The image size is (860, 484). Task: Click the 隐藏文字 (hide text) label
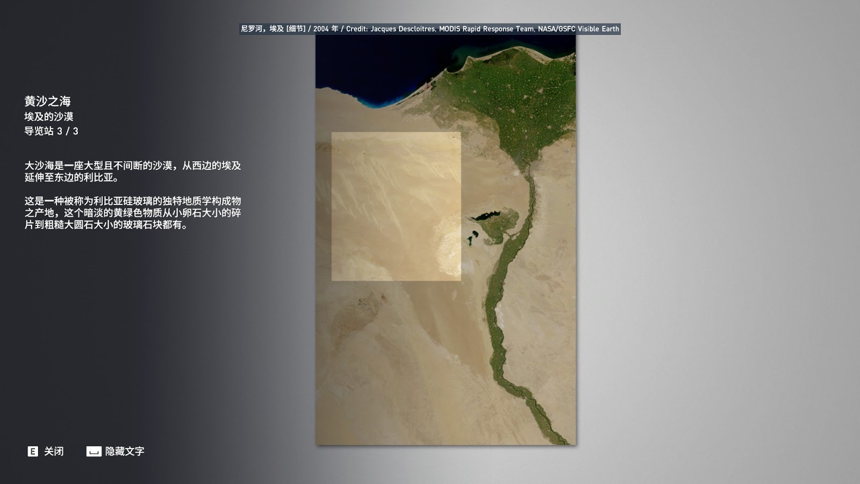[125, 451]
